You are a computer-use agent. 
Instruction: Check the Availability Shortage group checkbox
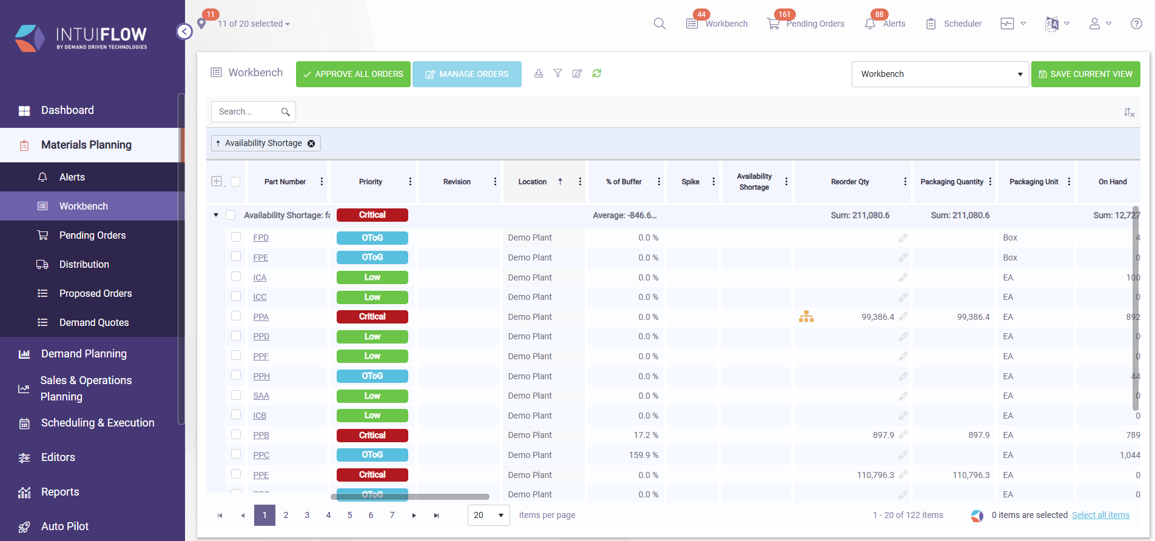tap(231, 215)
